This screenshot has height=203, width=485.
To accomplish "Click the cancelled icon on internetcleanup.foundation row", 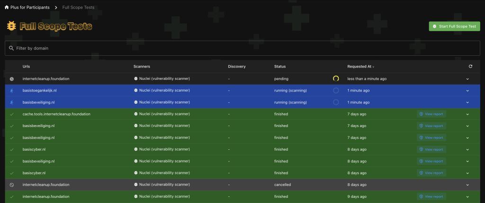I will (12, 185).
